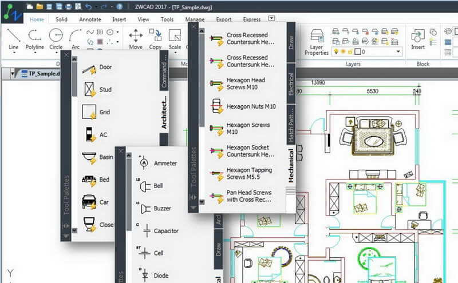458x283 pixels.
Task: Open the layer list dropdown
Action: click(398, 51)
